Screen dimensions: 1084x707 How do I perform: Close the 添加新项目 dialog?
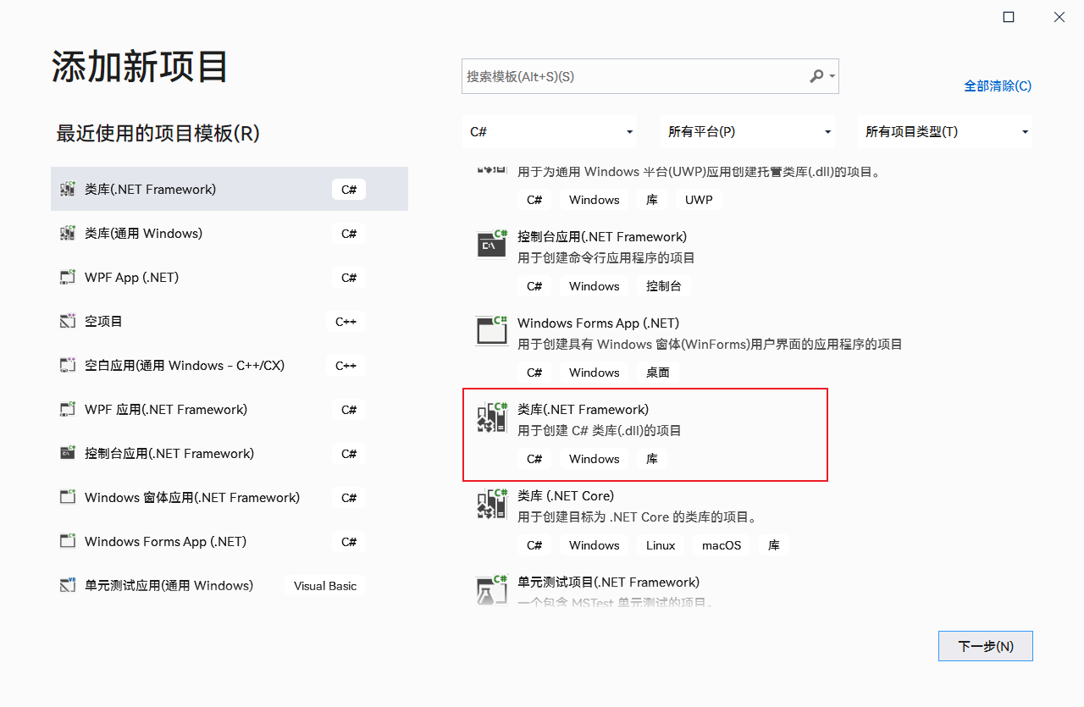(x=1059, y=17)
